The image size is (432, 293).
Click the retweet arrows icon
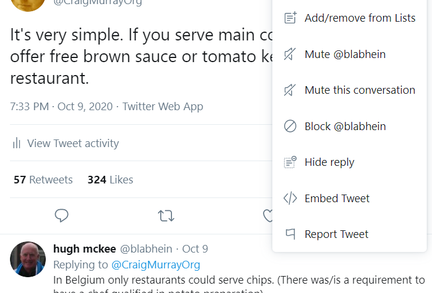point(166,216)
